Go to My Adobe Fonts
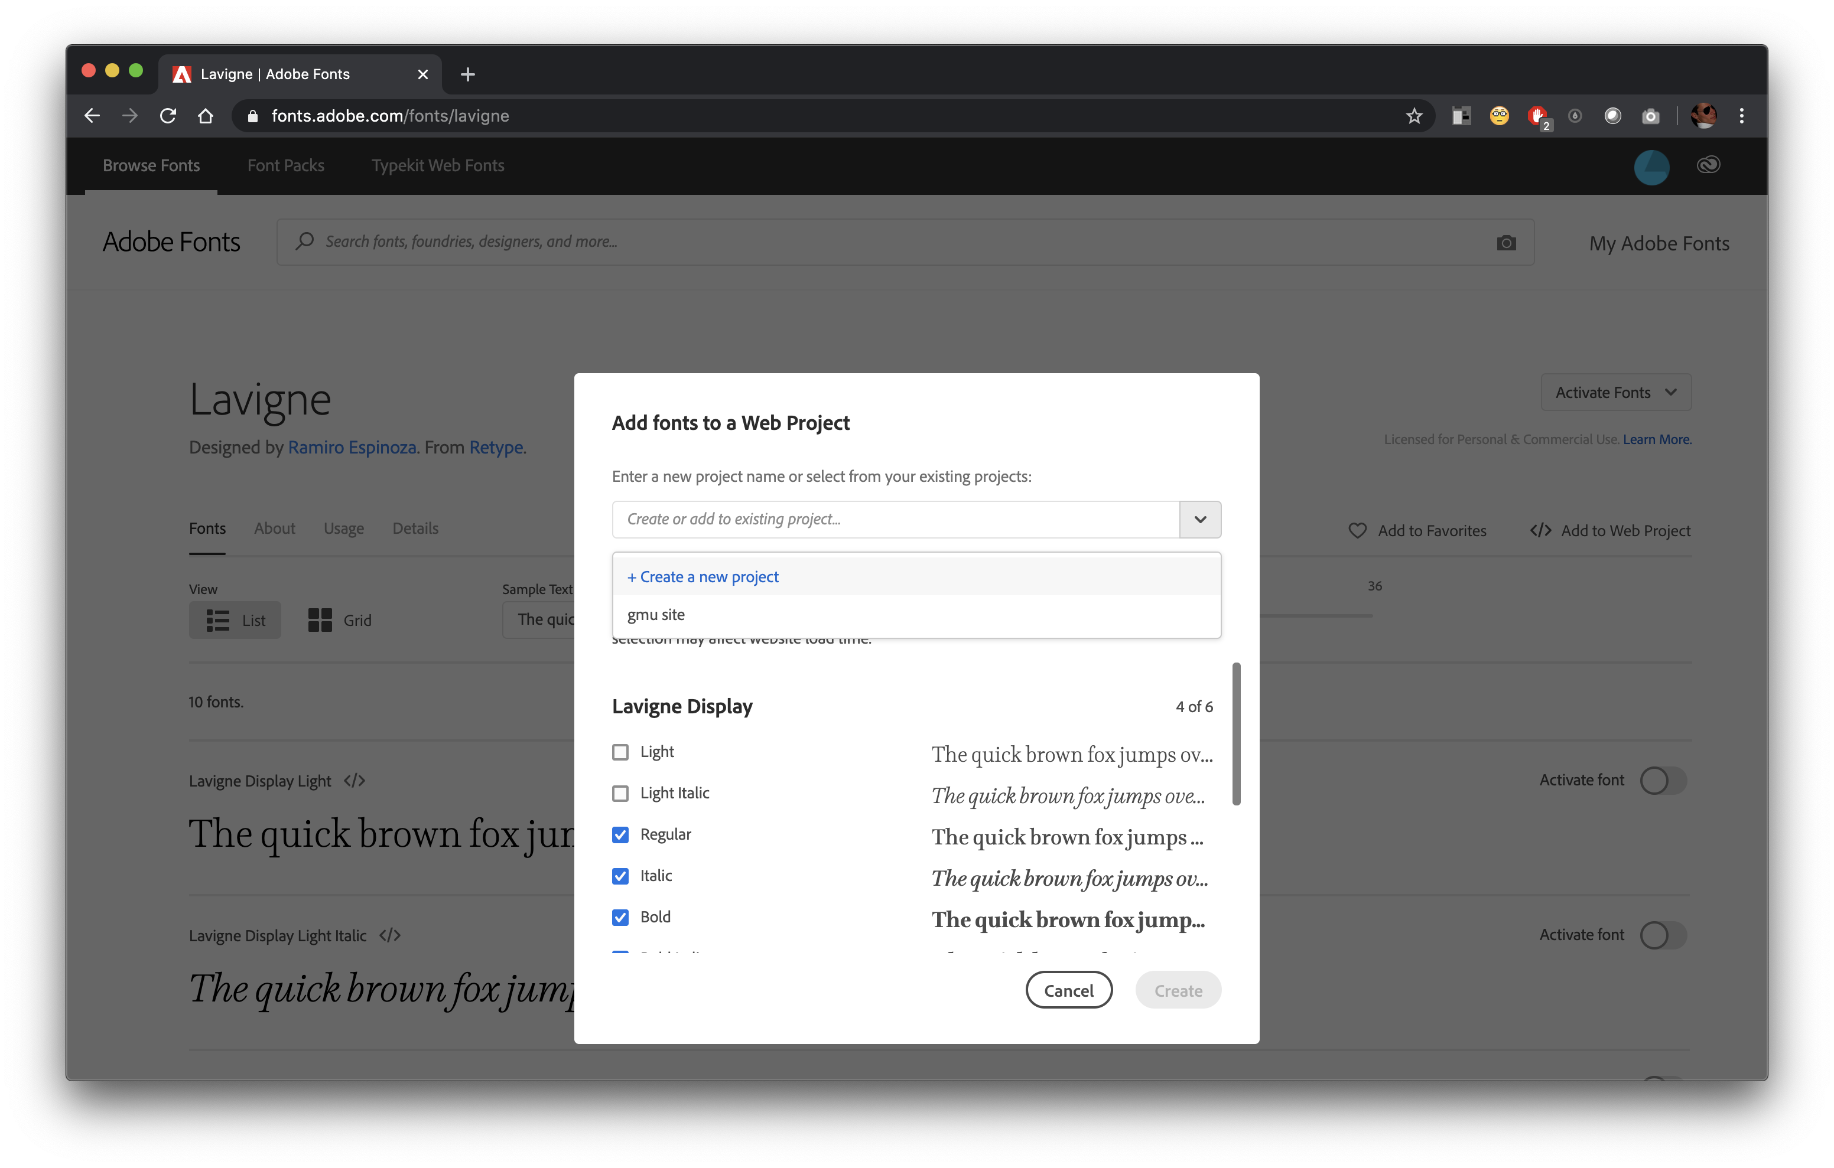The image size is (1834, 1168). pyautogui.click(x=1659, y=243)
